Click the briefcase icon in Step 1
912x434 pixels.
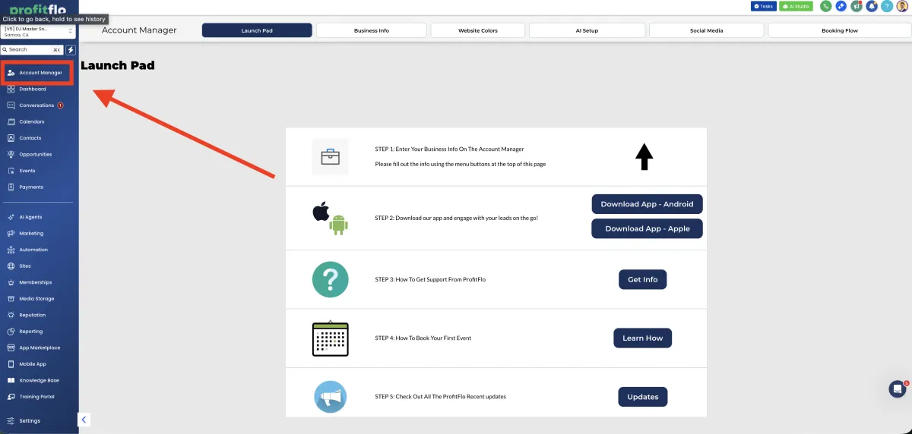[x=331, y=157]
